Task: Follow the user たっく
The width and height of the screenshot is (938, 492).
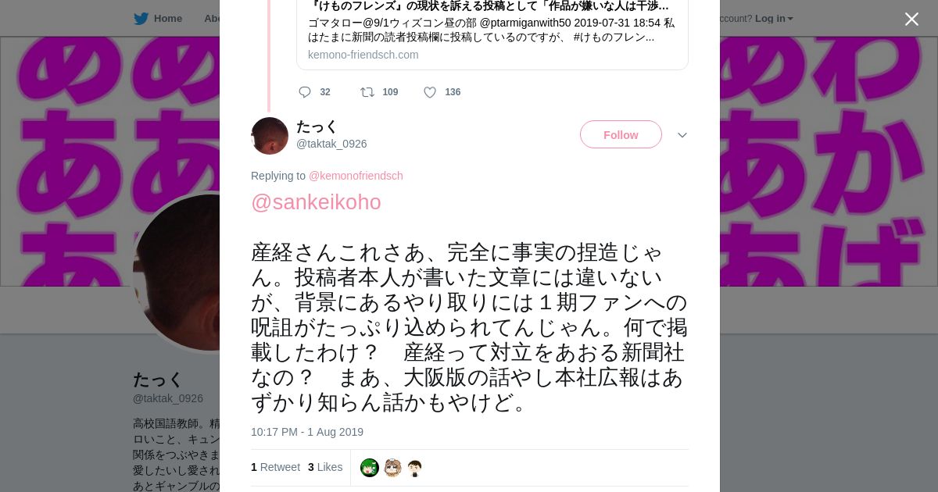Action: pos(621,134)
